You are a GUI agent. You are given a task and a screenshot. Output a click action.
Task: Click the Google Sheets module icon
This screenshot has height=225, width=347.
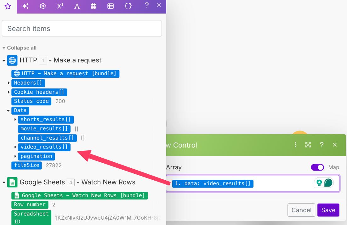coord(12,182)
